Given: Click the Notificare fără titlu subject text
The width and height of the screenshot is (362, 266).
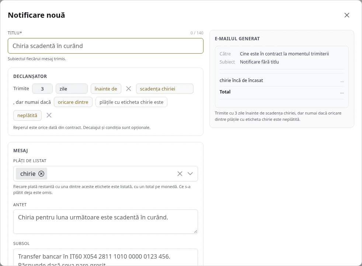Looking at the screenshot, I should tap(260, 62).
